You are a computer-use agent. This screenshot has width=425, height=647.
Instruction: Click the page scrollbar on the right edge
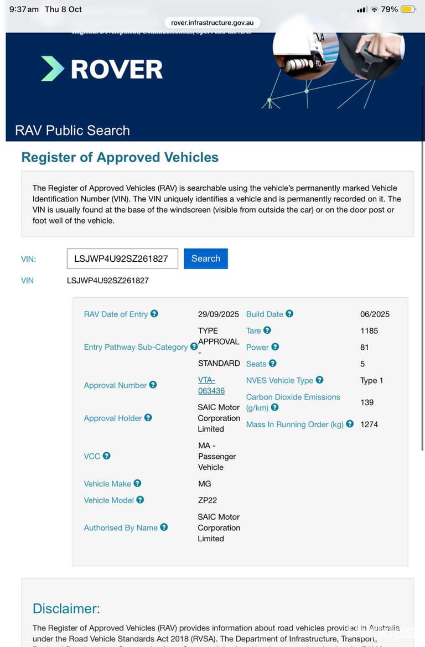(x=422, y=268)
